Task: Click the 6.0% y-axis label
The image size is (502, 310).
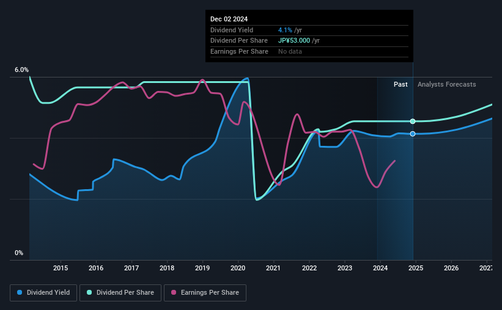Action: pos(21,70)
